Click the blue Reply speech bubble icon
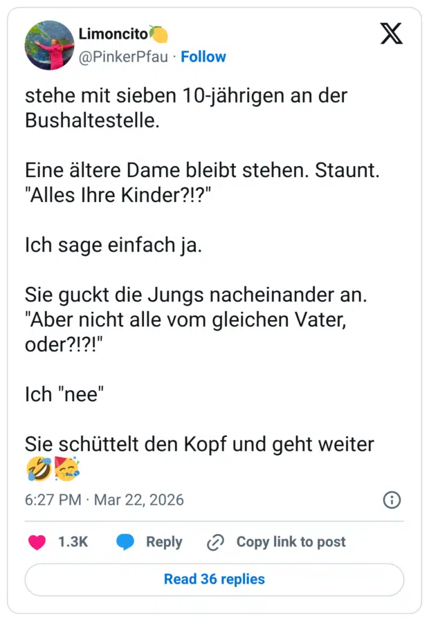 (x=124, y=542)
